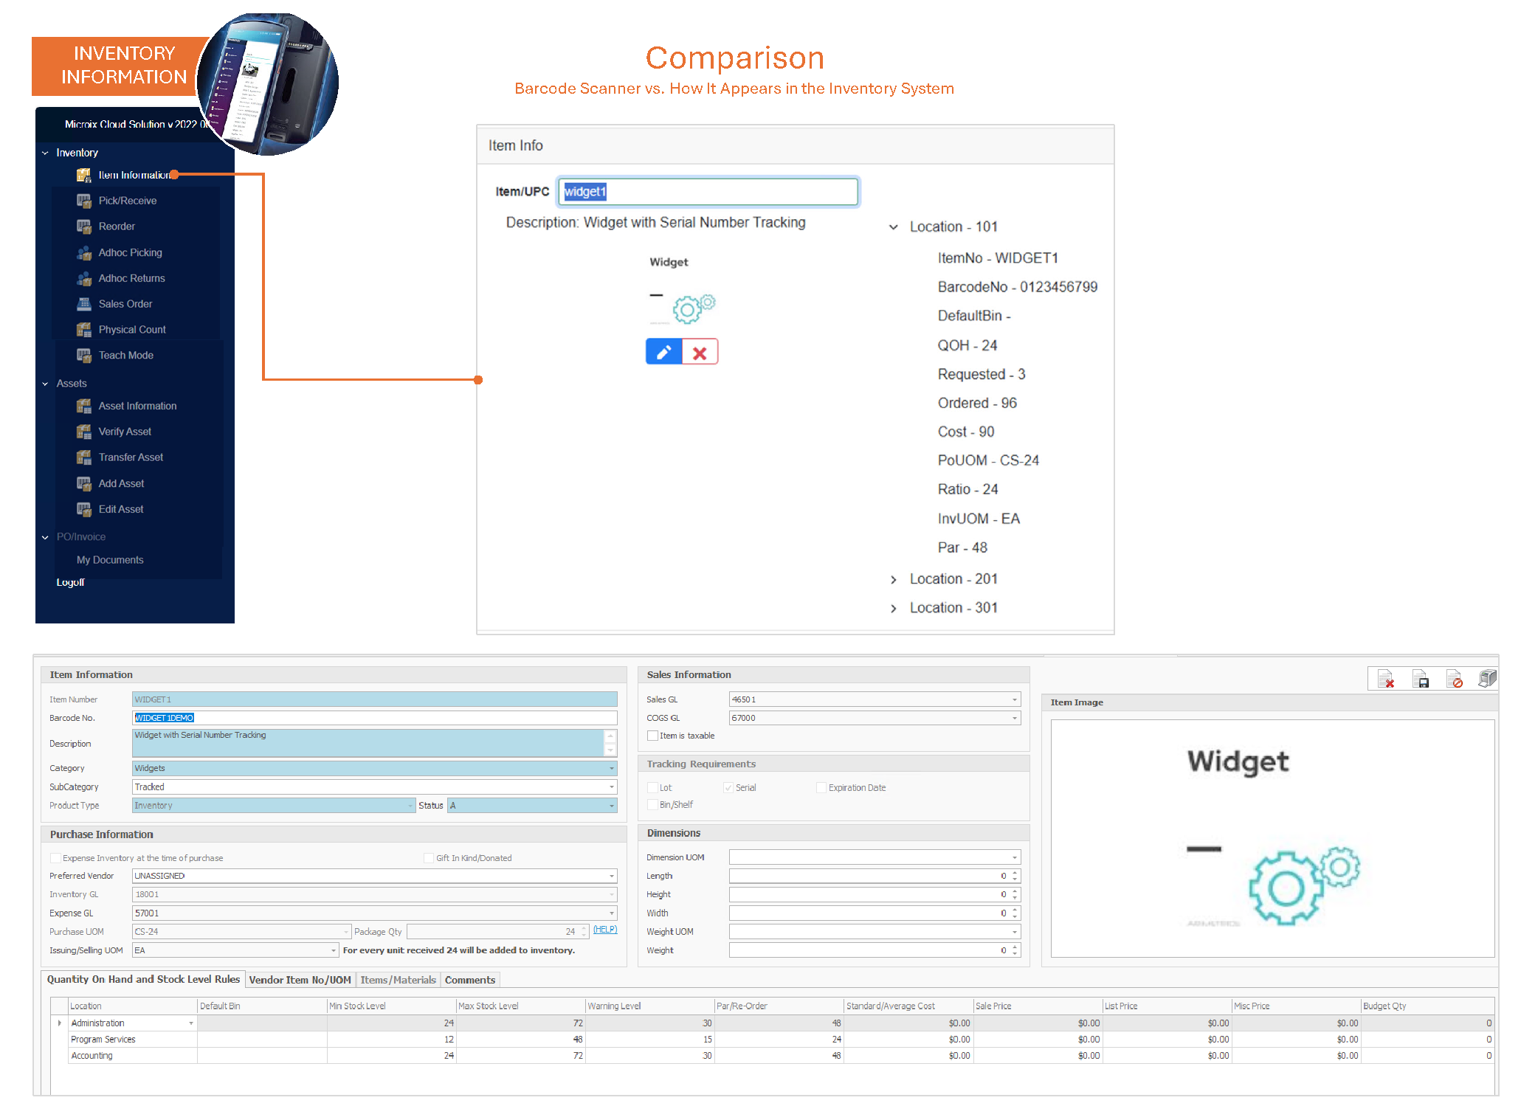
Task: Open Physical Count in the sidebar
Action: click(131, 330)
